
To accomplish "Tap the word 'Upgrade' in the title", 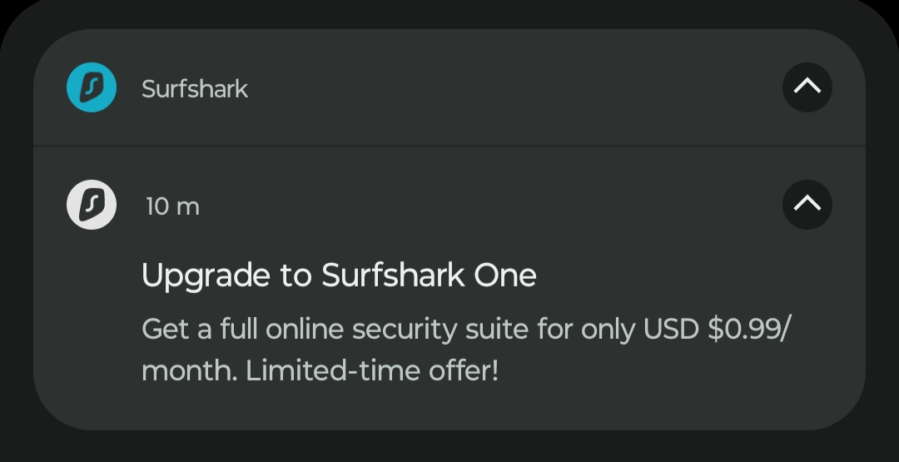I will 206,276.
